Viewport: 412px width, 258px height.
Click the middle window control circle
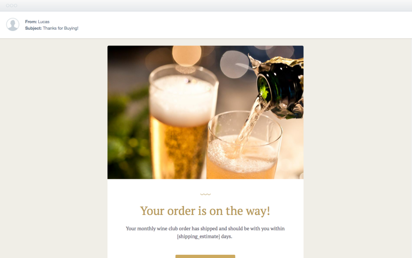pyautogui.click(x=12, y=6)
